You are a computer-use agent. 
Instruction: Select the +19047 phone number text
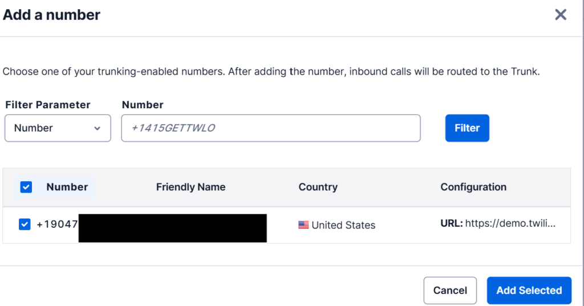(57, 225)
